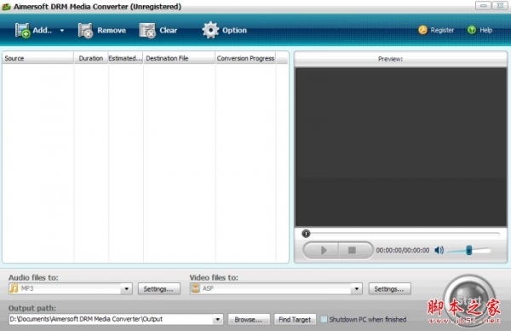Click the Register key icon
This screenshot has width=511, height=331.
(x=422, y=30)
